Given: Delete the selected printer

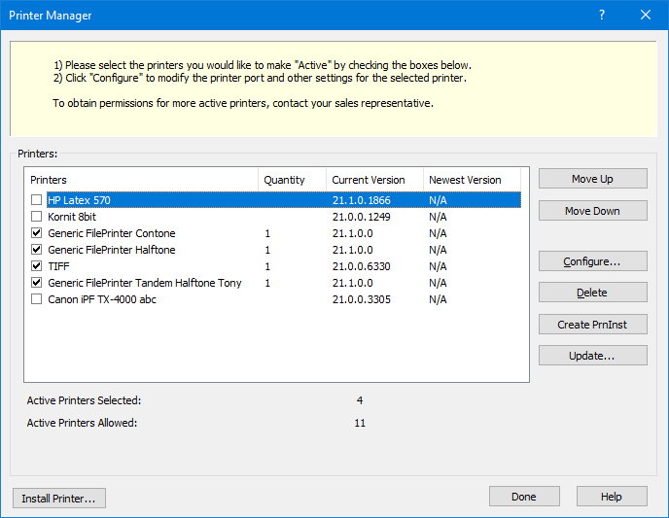Looking at the screenshot, I should coord(592,293).
